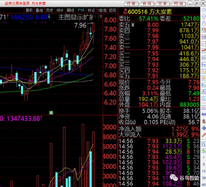Switch to candlestick K-line chart icon

tap(204, 50)
